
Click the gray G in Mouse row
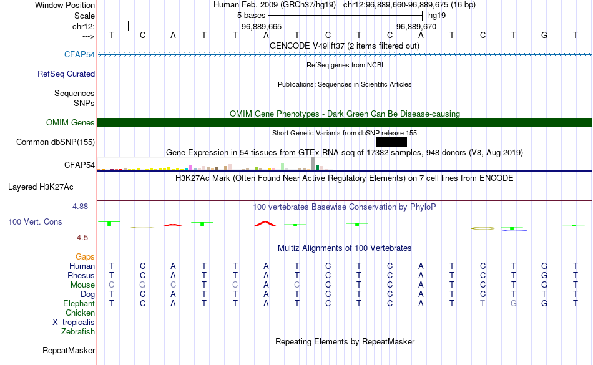coord(142,285)
